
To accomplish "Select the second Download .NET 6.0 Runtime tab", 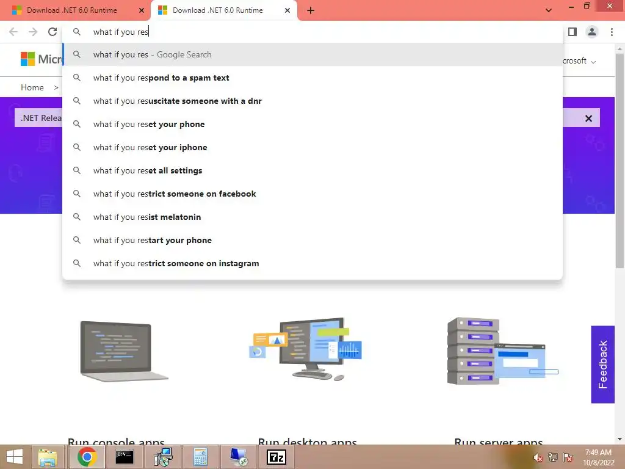I will coord(218,10).
